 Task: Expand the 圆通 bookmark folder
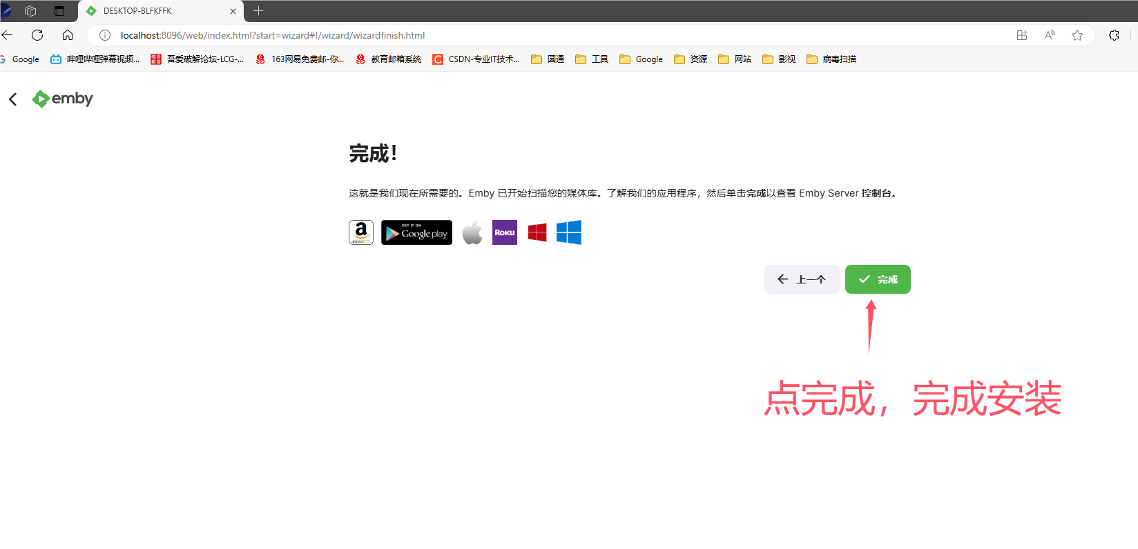[x=548, y=59]
